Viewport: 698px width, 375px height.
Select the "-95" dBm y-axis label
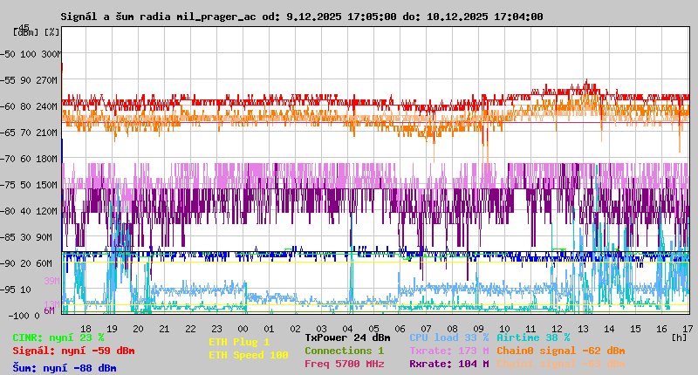click(7, 290)
